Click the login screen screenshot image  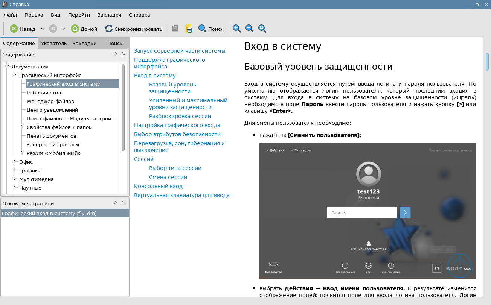click(x=367, y=211)
